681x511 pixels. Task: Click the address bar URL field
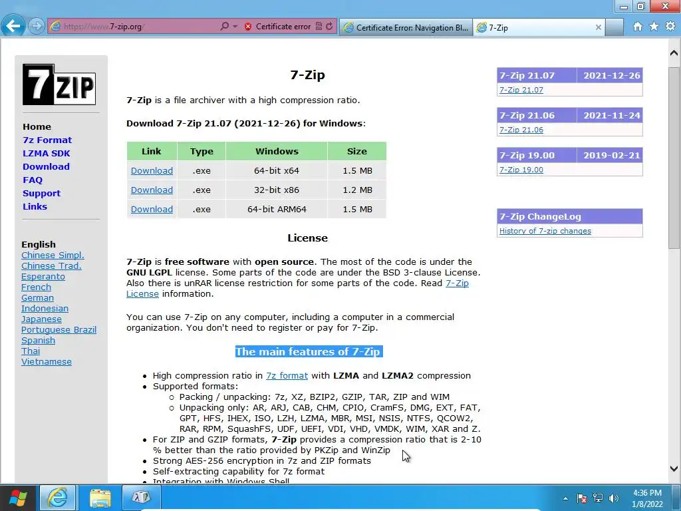139,27
